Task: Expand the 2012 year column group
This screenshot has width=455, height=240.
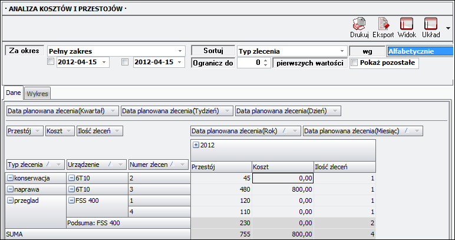Action: (196, 144)
